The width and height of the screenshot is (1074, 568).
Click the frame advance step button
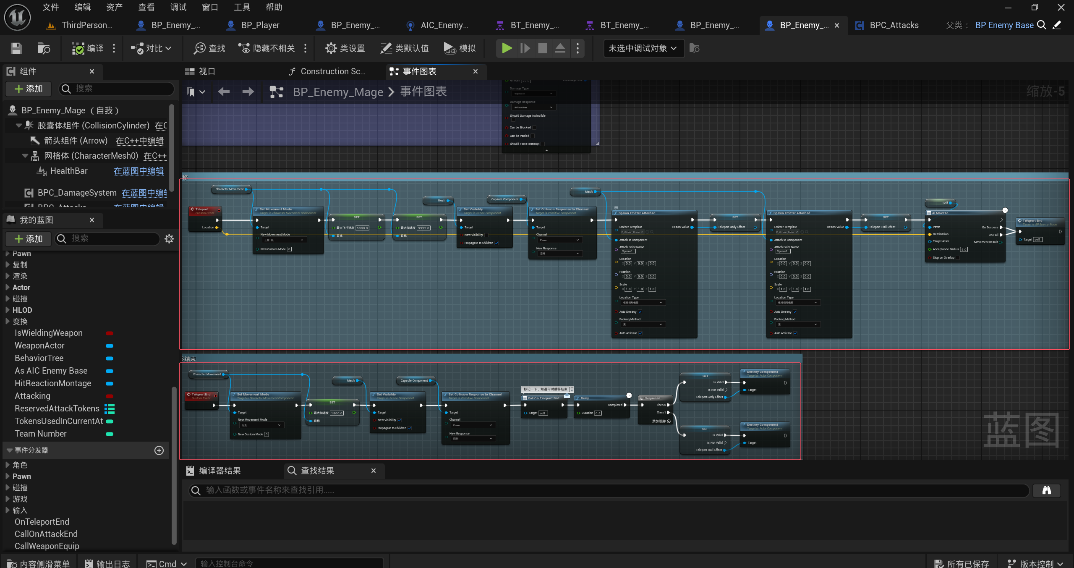tap(525, 48)
